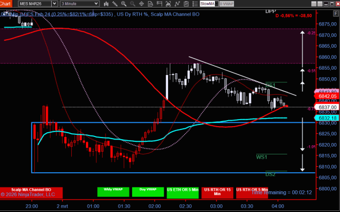Open the 3 Minute interval dropdown

click(79, 4)
